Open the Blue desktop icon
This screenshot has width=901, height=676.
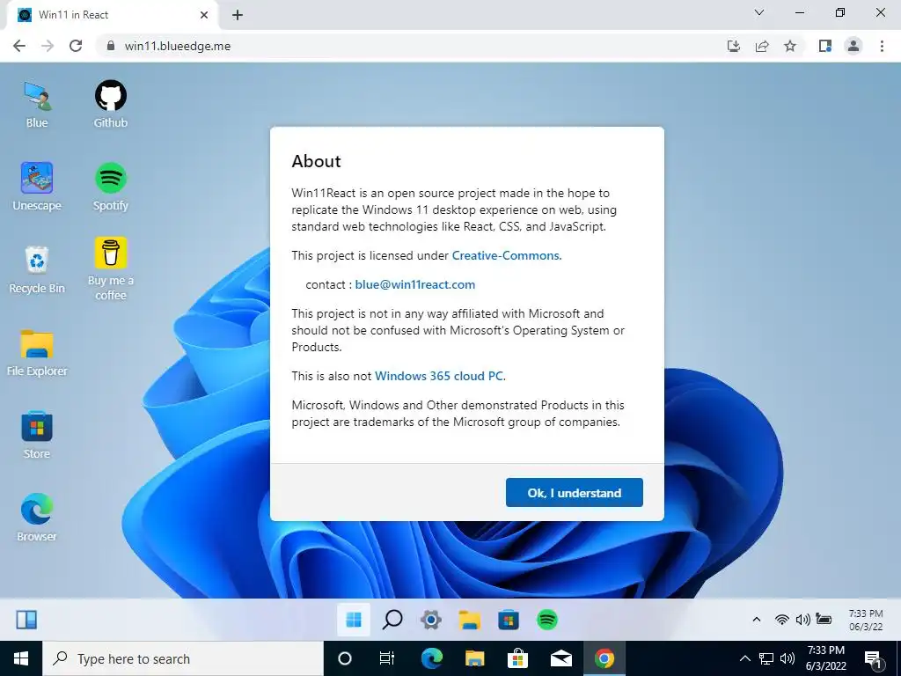click(37, 105)
